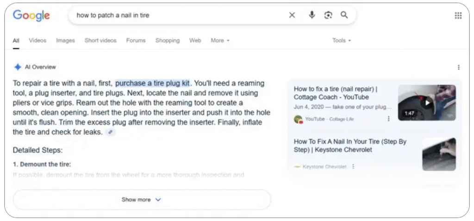The image size is (474, 221).
Task: Expand AI Overview with Show more
Action: tap(142, 200)
